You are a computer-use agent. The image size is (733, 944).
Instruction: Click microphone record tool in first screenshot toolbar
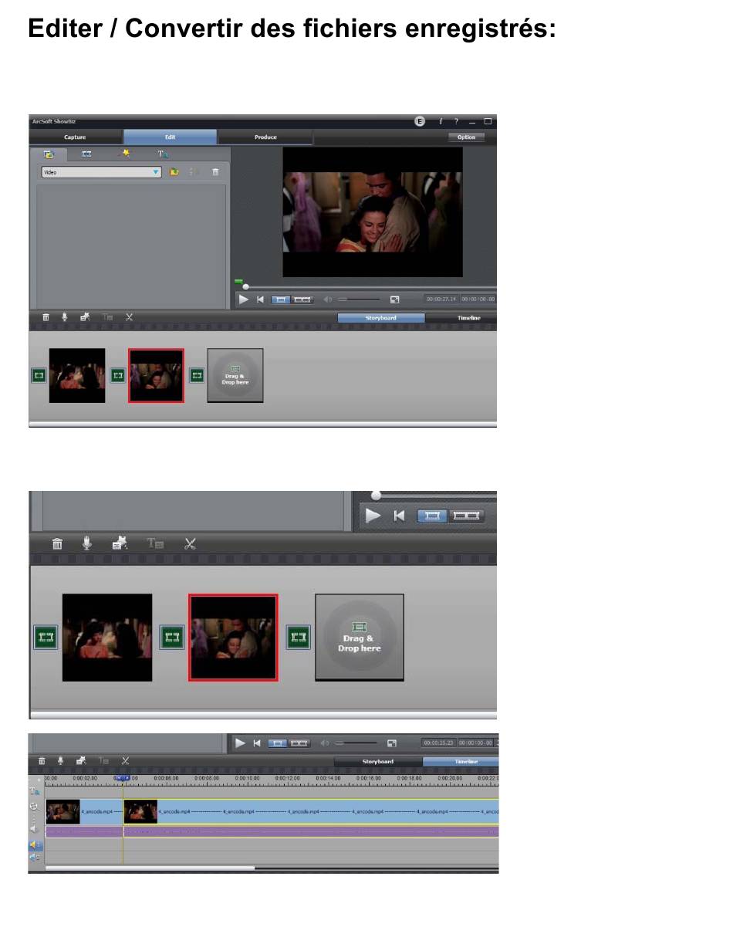tap(64, 317)
